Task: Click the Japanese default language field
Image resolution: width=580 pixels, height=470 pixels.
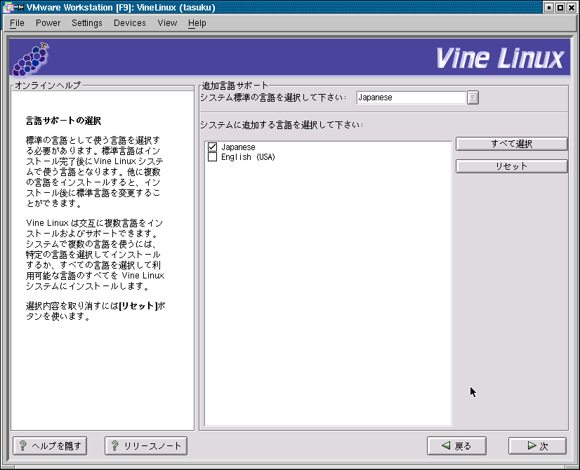Action: point(411,98)
